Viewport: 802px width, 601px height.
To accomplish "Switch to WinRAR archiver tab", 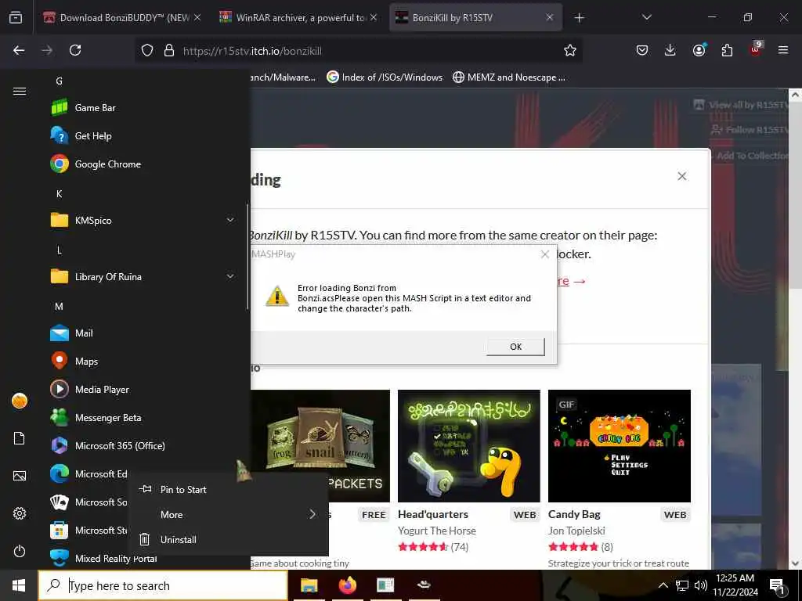I will 298,18.
